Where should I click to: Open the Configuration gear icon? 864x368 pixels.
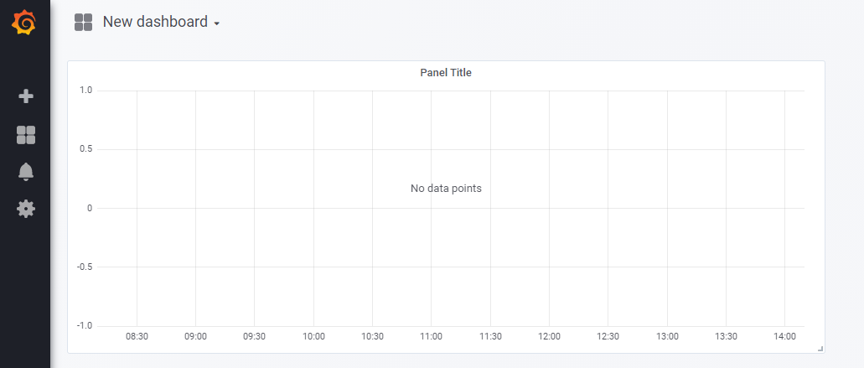[x=26, y=209]
